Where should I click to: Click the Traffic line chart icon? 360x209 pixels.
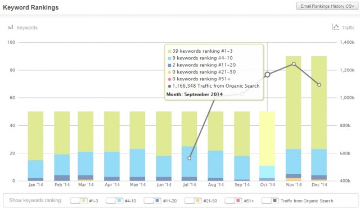(336, 27)
